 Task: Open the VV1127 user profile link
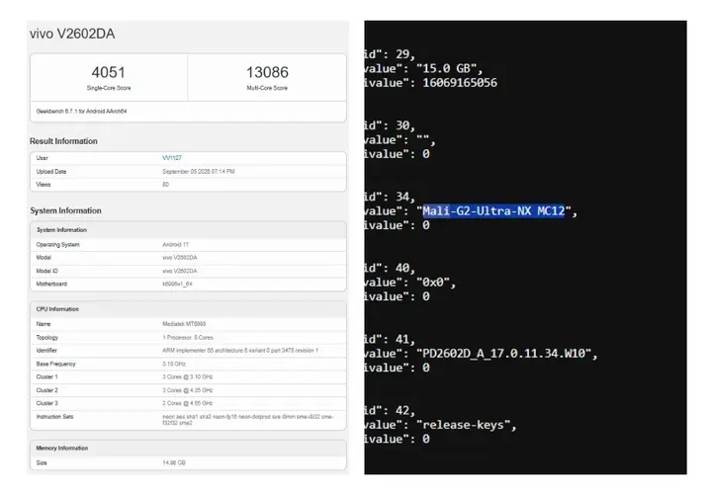172,158
